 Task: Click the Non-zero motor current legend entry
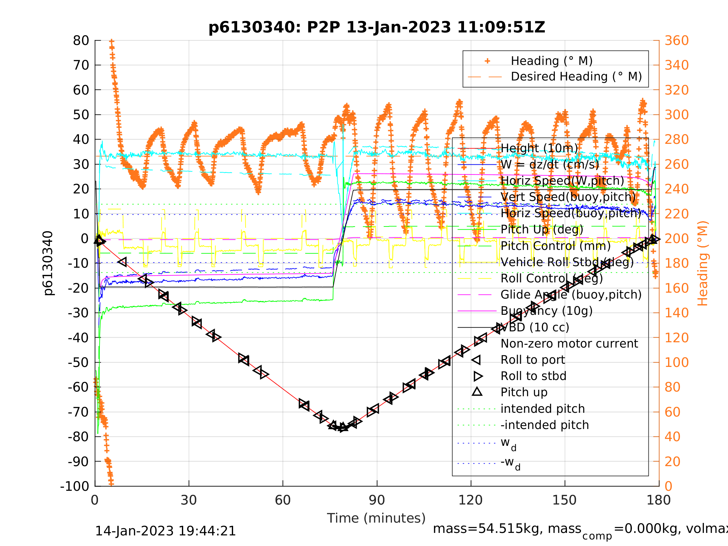tap(569, 344)
